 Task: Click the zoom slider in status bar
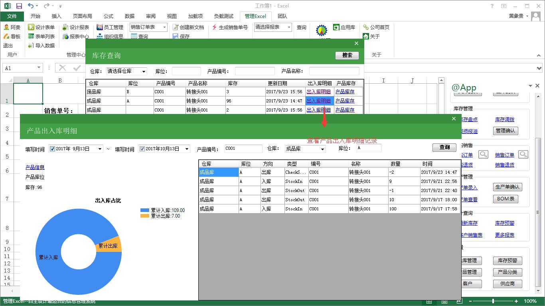click(x=493, y=301)
